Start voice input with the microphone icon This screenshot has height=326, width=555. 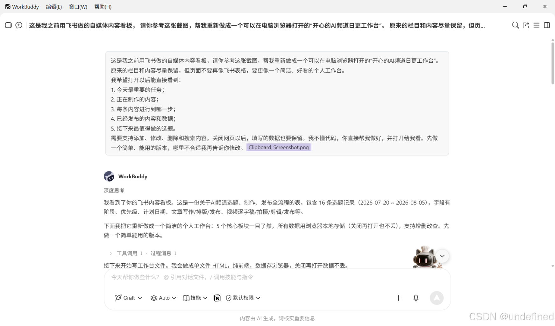pyautogui.click(x=416, y=298)
